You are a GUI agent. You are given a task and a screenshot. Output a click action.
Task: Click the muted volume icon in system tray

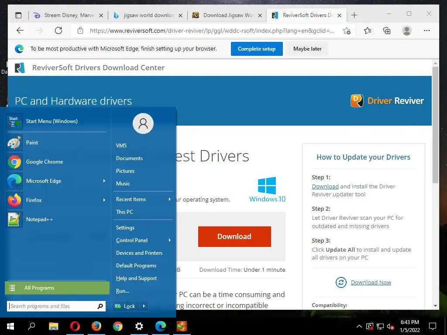point(391,326)
